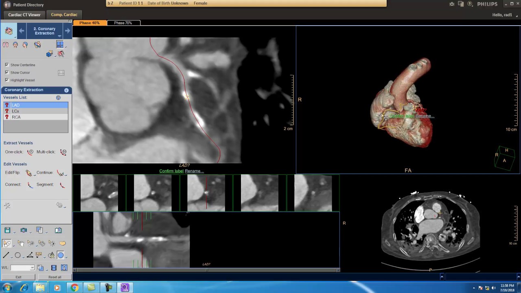Select the rotate tool icon
This screenshot has width=521, height=293.
(42, 243)
